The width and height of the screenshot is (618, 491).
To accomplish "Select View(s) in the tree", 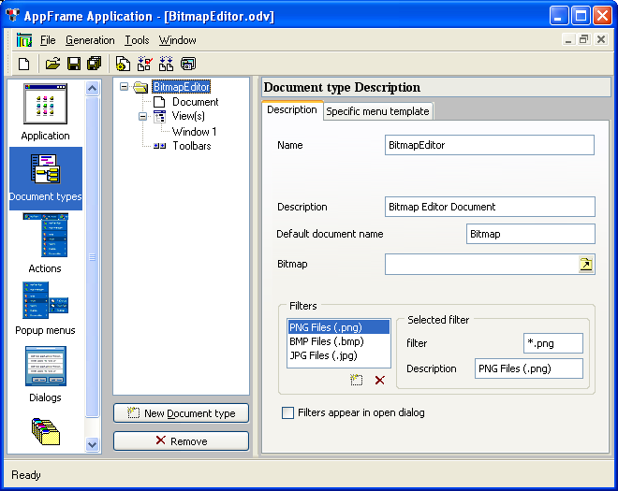I will click(188, 117).
